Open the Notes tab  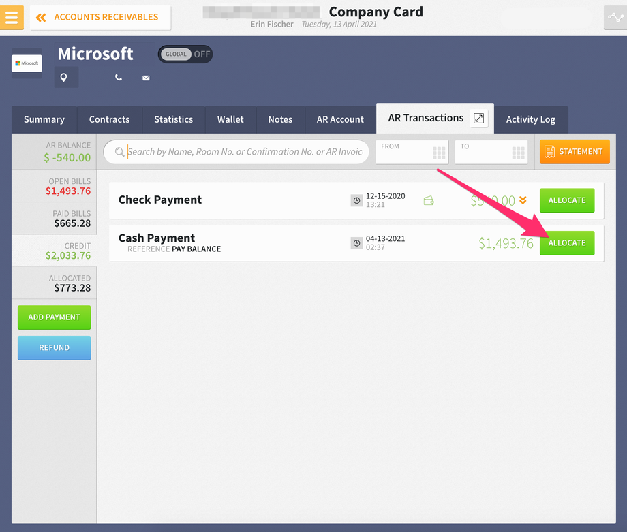pos(280,119)
